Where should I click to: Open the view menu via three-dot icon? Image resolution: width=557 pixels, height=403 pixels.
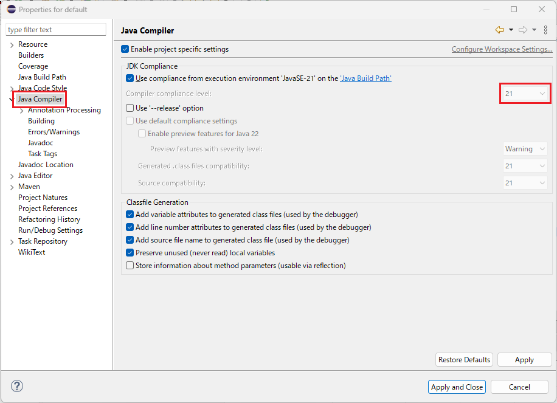click(x=545, y=29)
